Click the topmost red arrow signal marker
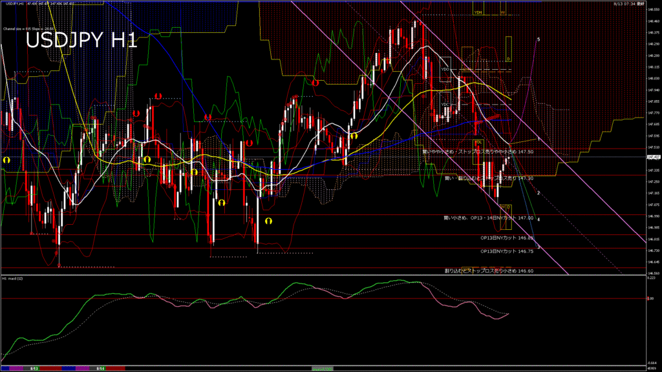Image resolution: width=662 pixels, height=372 pixels. (x=315, y=83)
